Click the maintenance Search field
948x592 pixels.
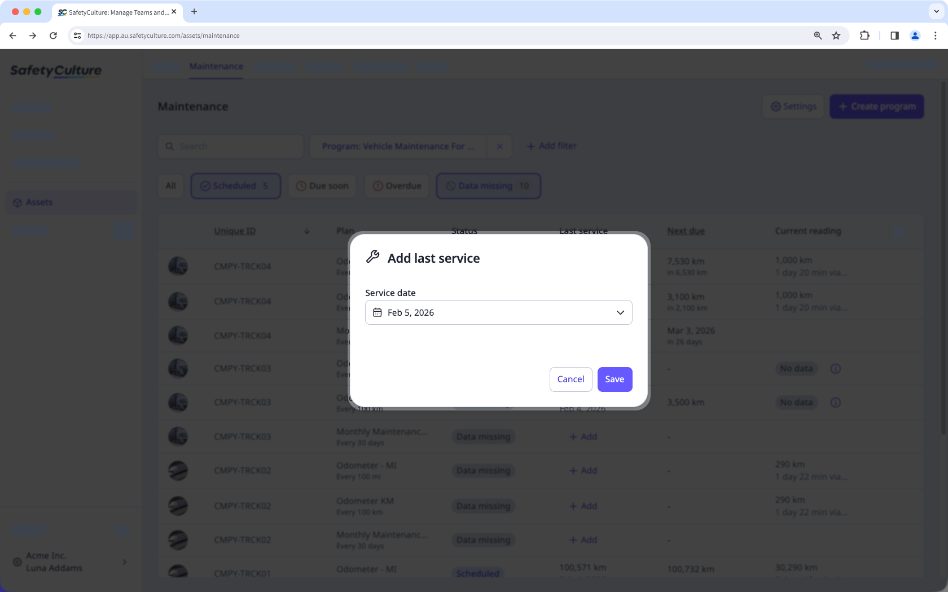pos(231,147)
